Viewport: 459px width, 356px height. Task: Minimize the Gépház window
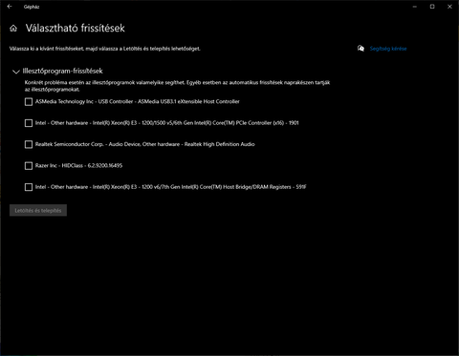415,7
